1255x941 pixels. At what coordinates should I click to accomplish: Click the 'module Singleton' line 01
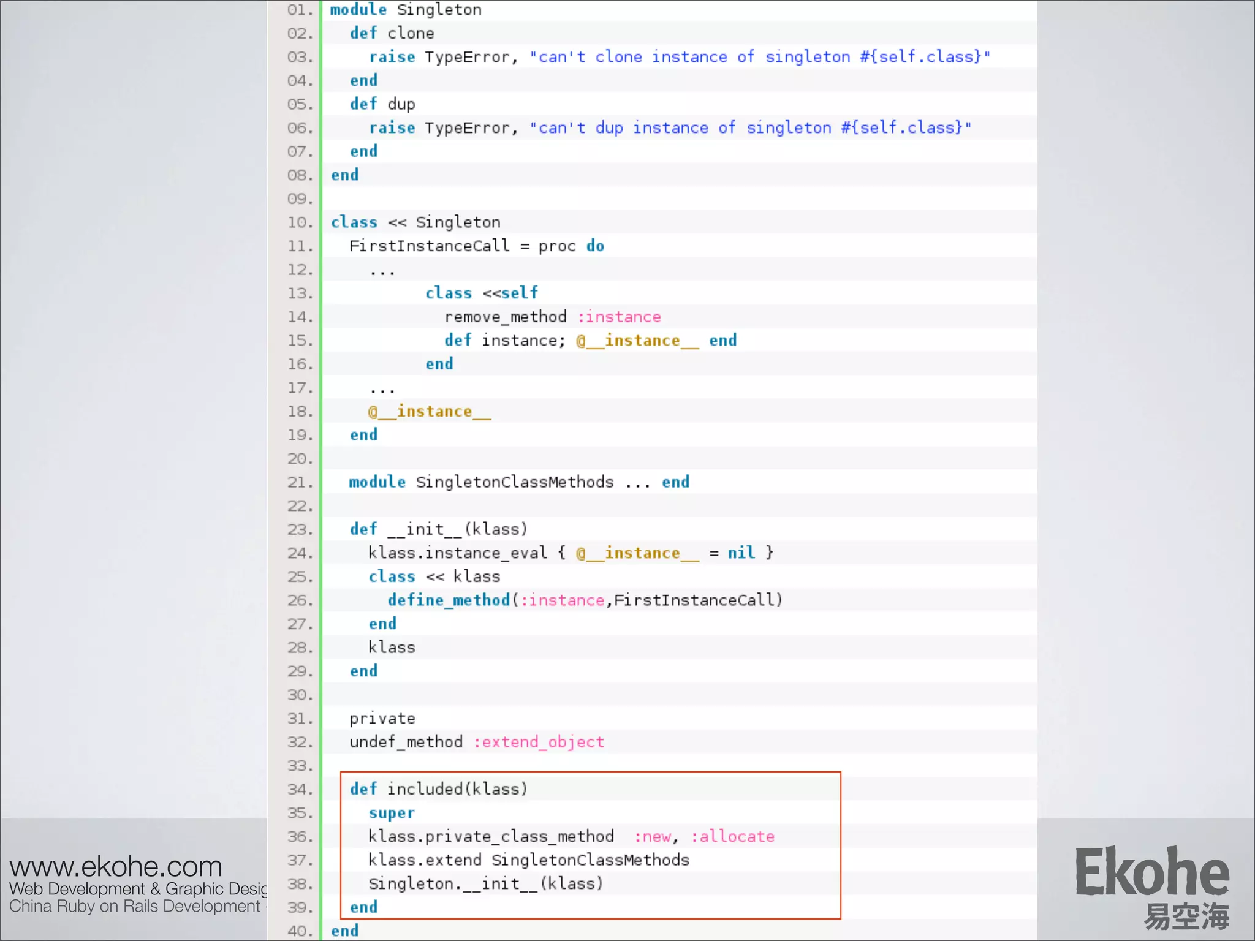(x=406, y=10)
